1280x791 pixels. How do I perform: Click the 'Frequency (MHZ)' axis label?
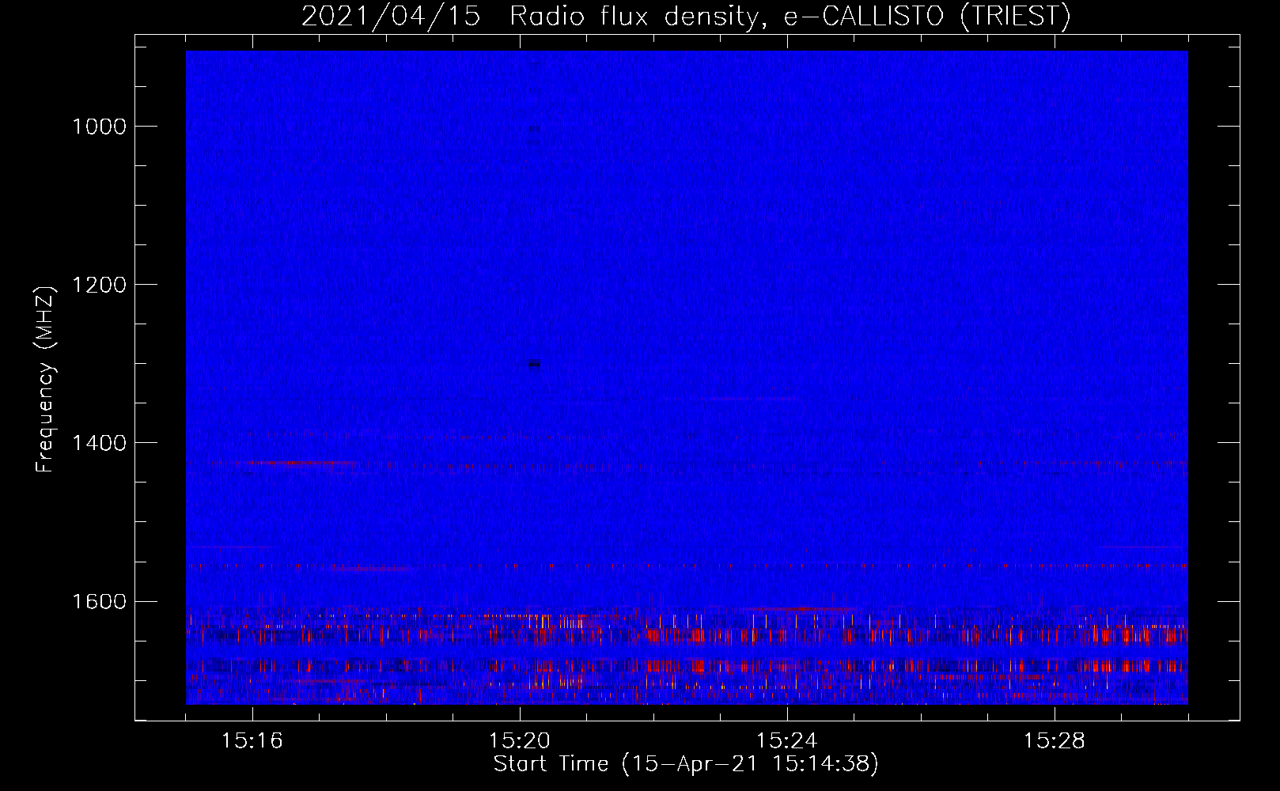coord(45,380)
